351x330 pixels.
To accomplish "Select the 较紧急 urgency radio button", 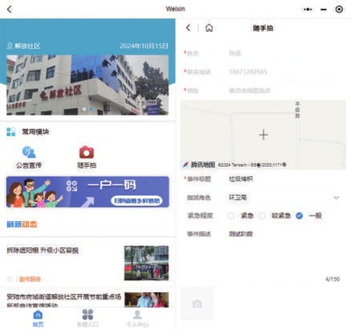I will coord(262,216).
